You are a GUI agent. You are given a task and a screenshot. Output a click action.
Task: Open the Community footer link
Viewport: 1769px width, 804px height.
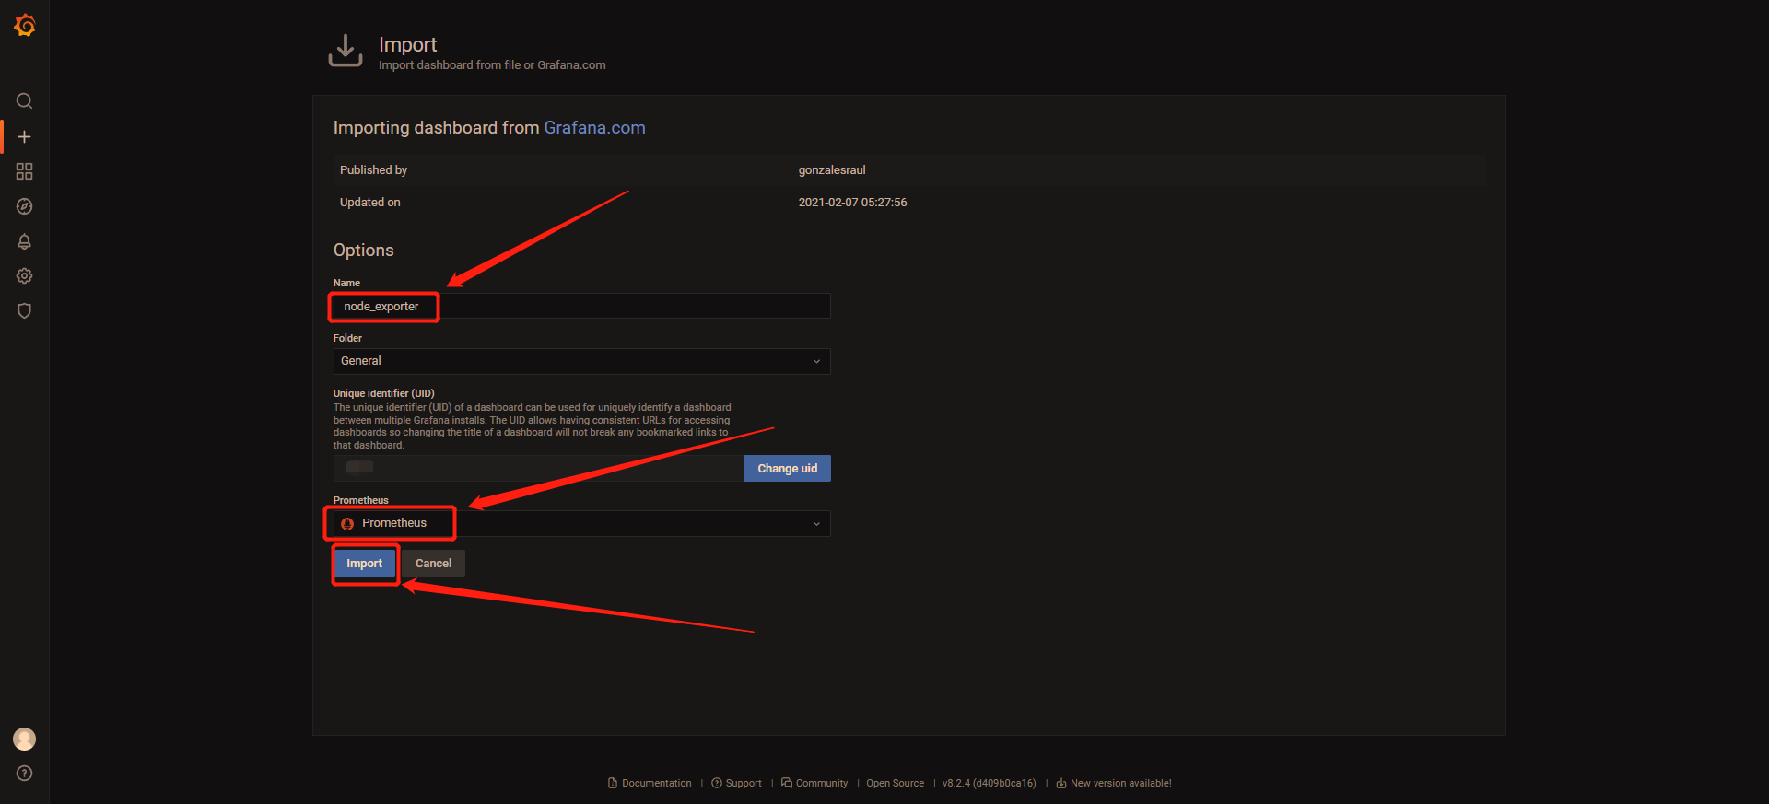click(814, 784)
